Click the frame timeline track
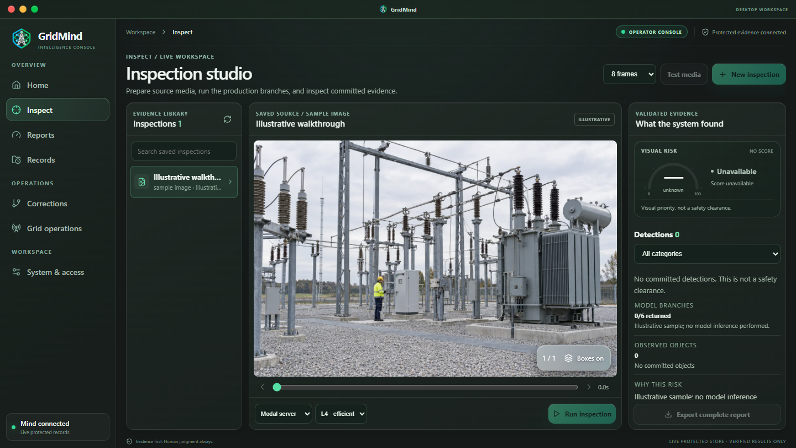Viewport: 796px width, 448px height. (x=426, y=387)
